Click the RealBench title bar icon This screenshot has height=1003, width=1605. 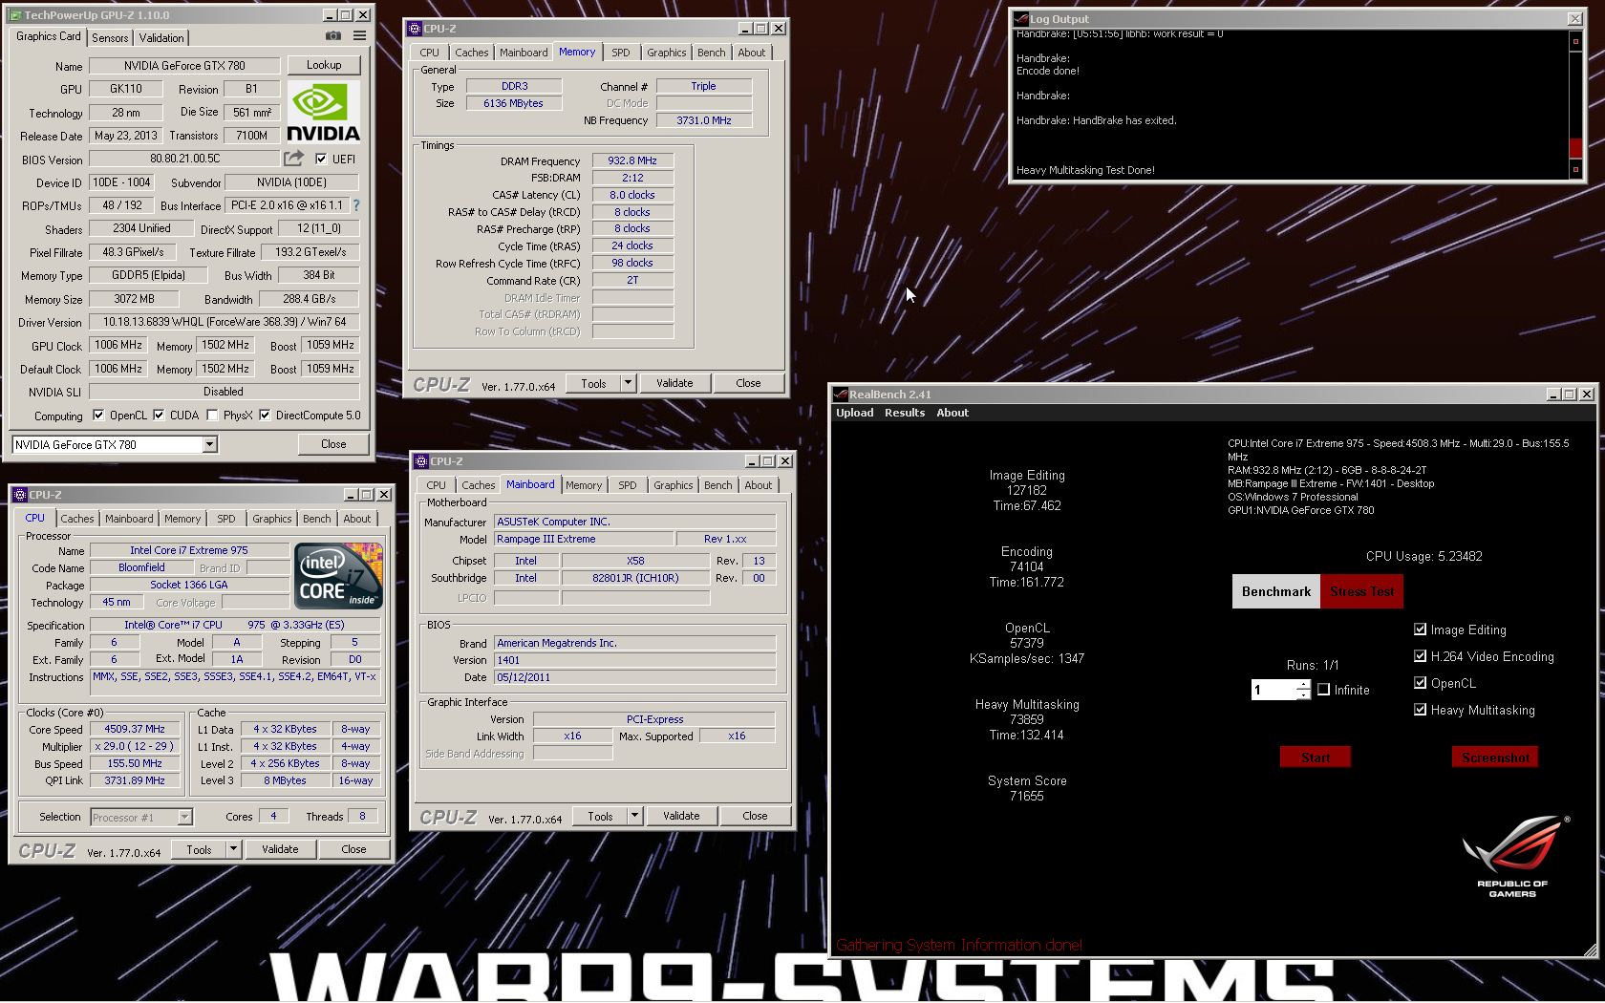pyautogui.click(x=841, y=395)
